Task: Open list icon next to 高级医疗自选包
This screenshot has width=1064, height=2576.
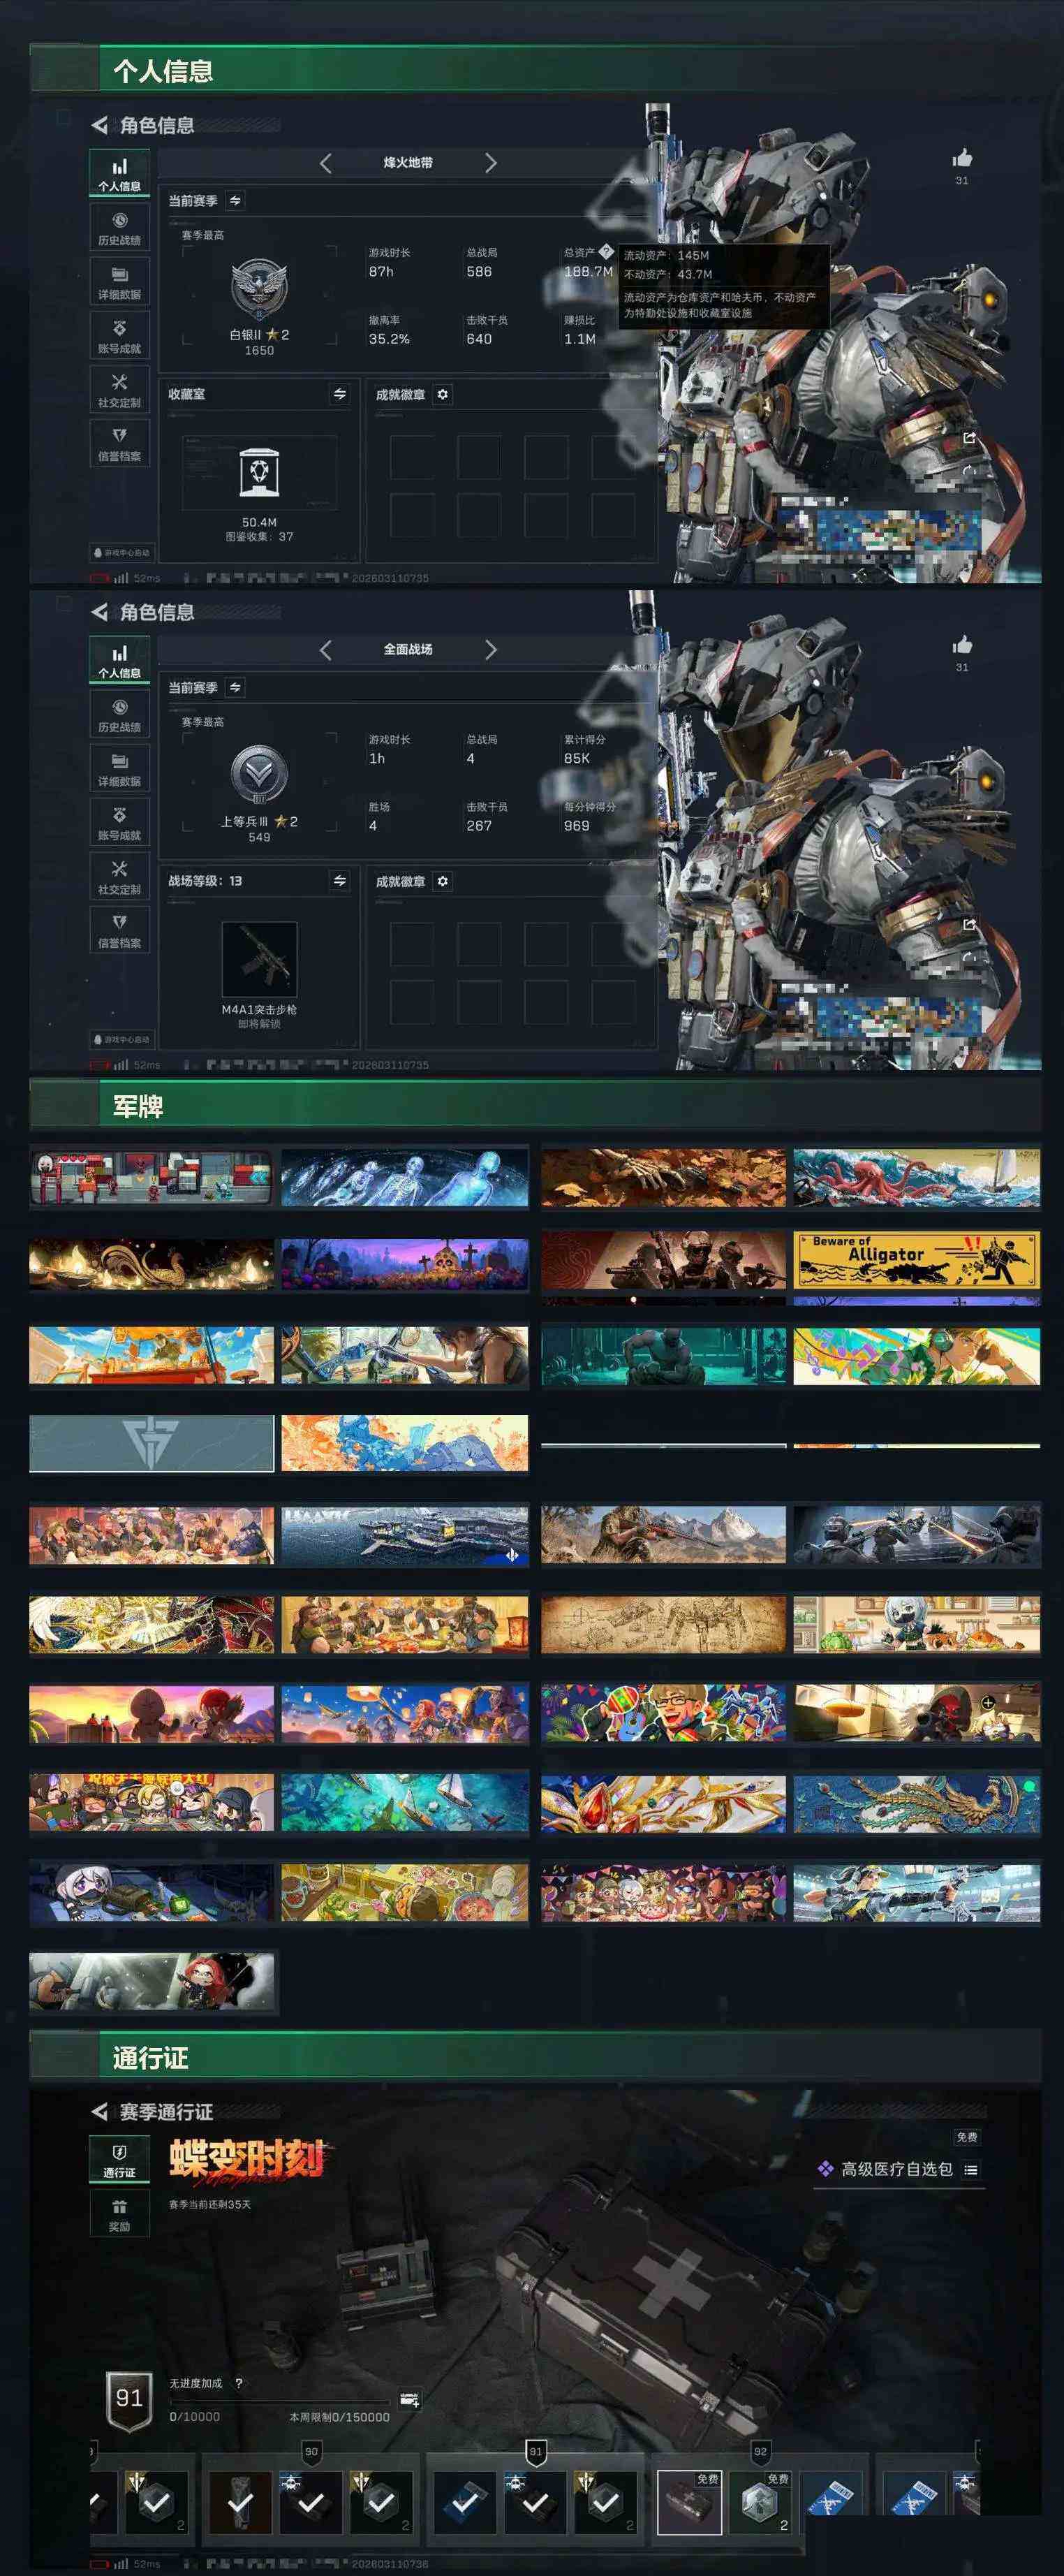Action: click(970, 2169)
